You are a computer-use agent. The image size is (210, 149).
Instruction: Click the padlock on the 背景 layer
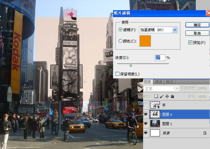coord(205,133)
